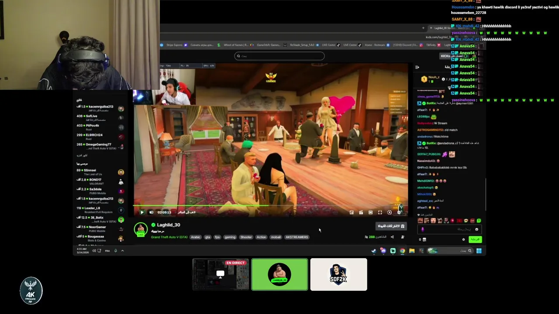The height and width of the screenshot is (314, 559).
Task: Click the Kick search bar at the top
Action: coord(279,56)
